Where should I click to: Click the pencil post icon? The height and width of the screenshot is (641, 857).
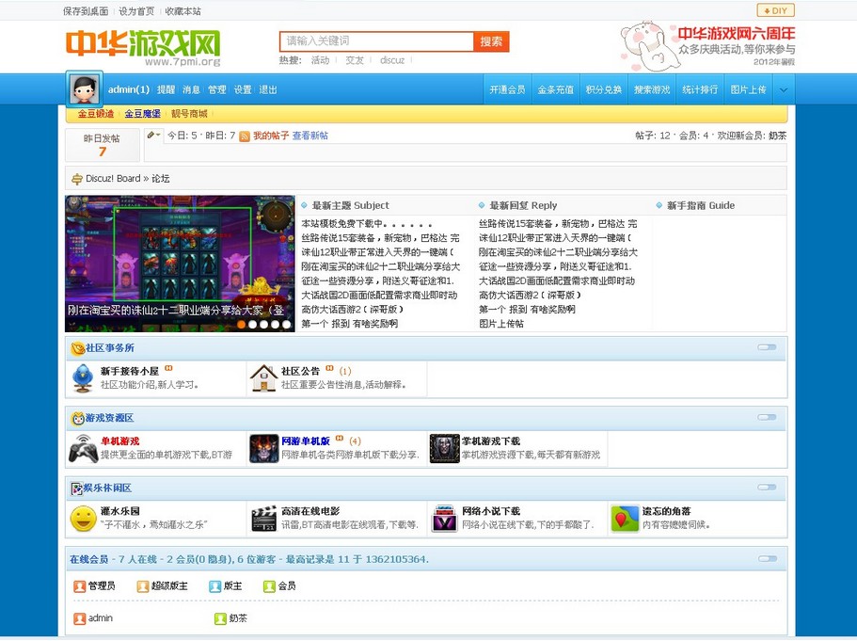tap(151, 136)
